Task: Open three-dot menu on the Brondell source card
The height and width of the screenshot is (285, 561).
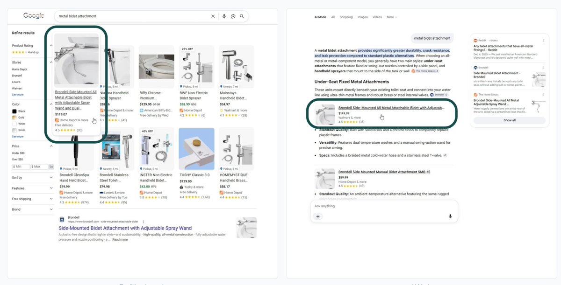Action: [x=544, y=68]
